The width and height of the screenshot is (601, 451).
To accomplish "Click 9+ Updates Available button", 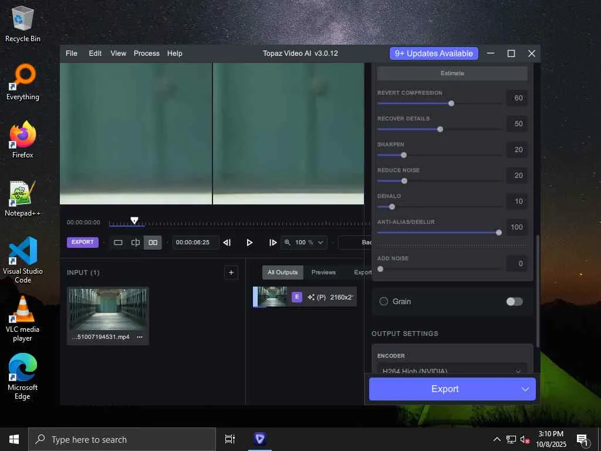I will click(x=434, y=53).
